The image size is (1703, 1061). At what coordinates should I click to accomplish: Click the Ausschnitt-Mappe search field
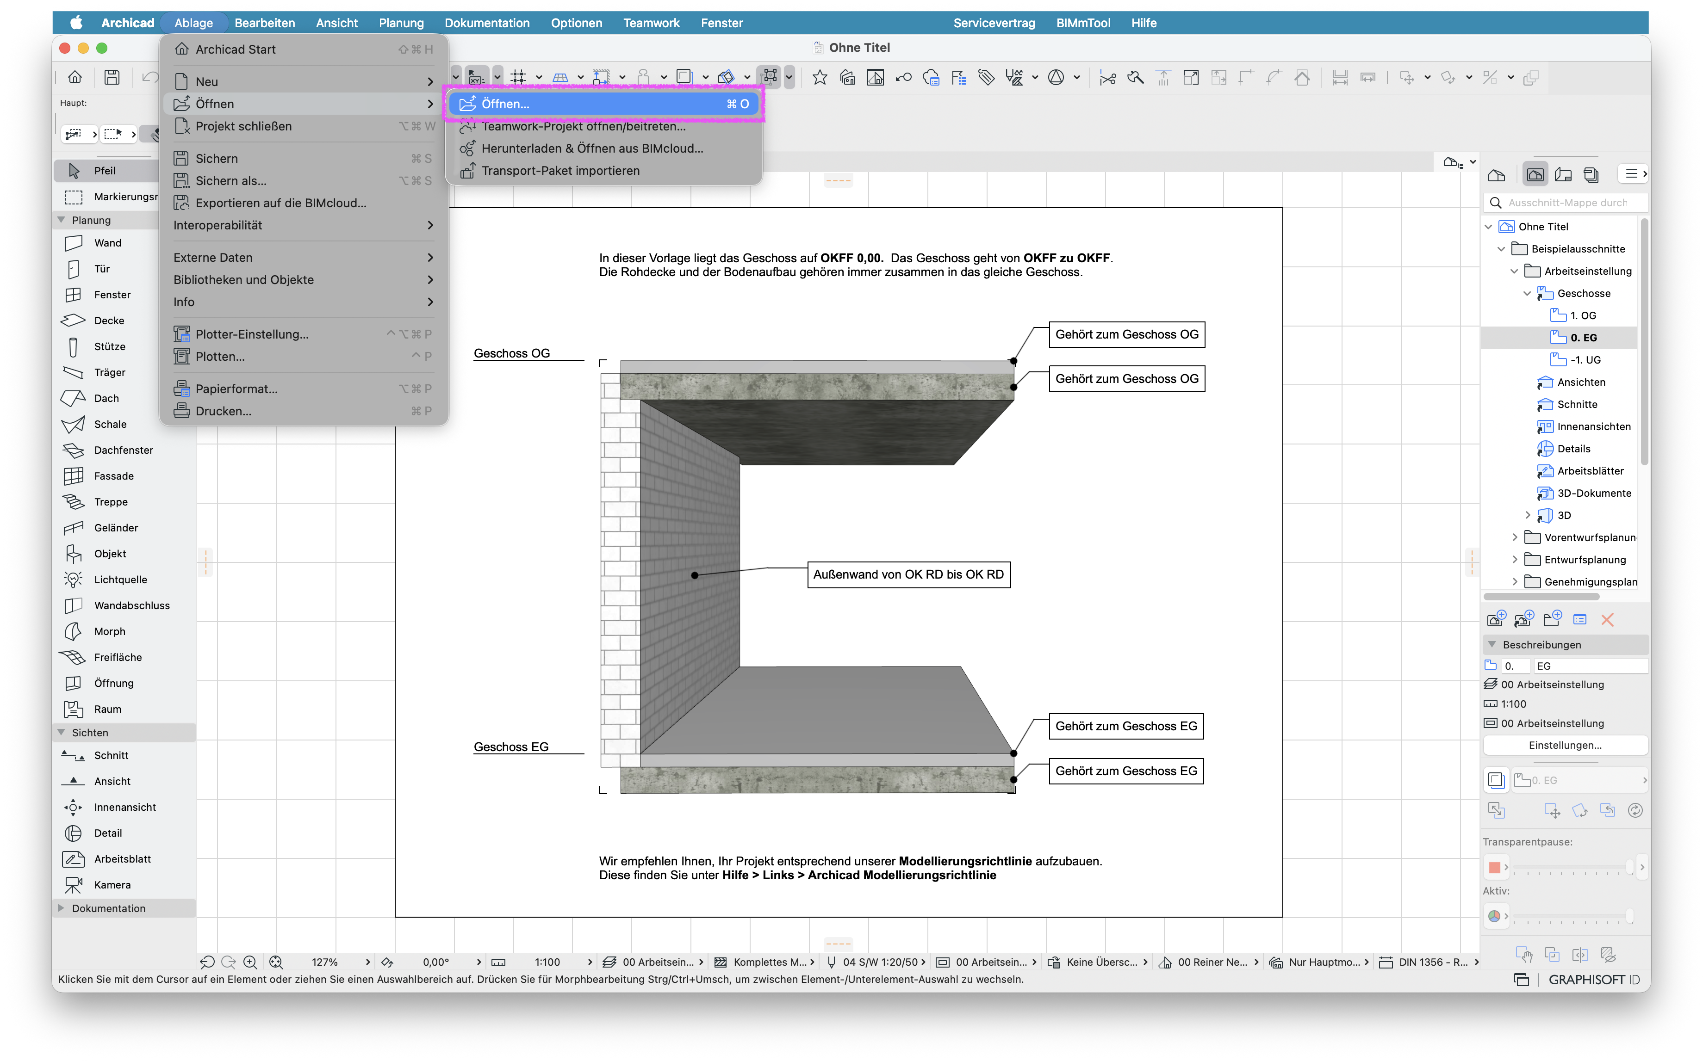[x=1566, y=203]
